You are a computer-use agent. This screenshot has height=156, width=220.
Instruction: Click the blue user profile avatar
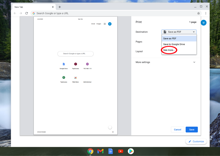tap(204, 23)
